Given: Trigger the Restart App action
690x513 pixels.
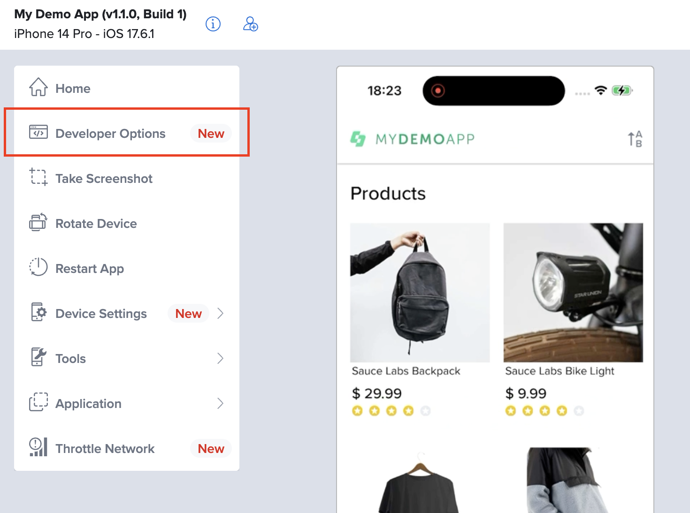Looking at the screenshot, I should (x=38, y=267).
